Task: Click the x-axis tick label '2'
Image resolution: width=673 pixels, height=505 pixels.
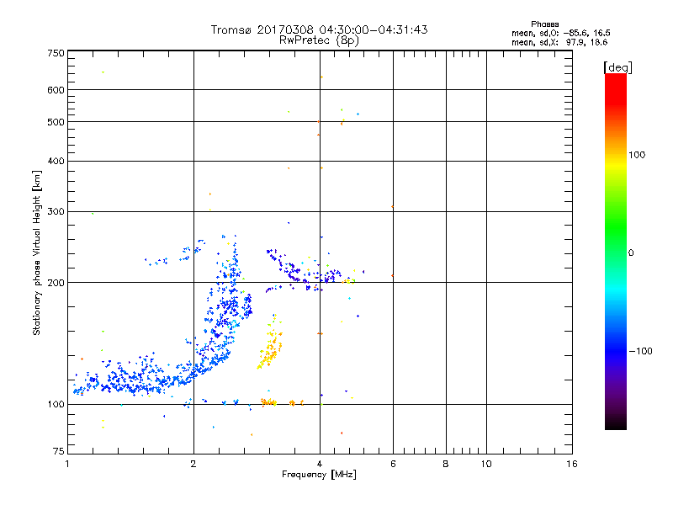Action: (193, 464)
